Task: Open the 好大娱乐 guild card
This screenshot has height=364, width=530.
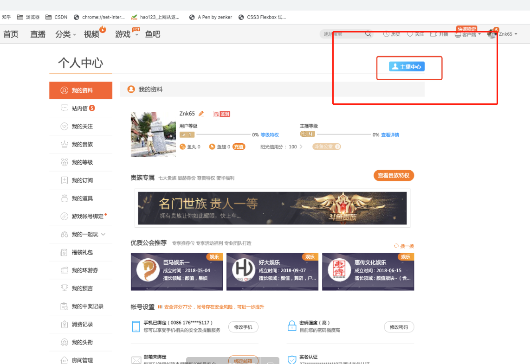Action: tap(272, 271)
